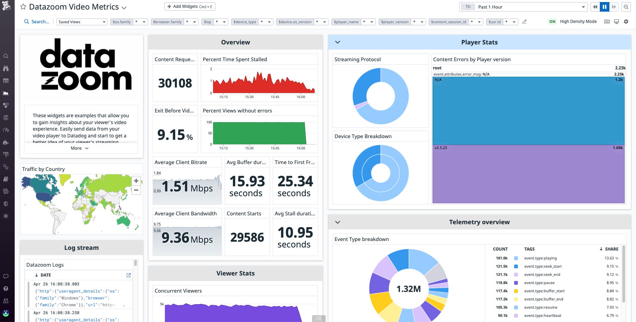Image resolution: width=636 pixels, height=322 pixels.
Task: Open keyboard shortcuts via the keyboard icon
Action: [607, 21]
